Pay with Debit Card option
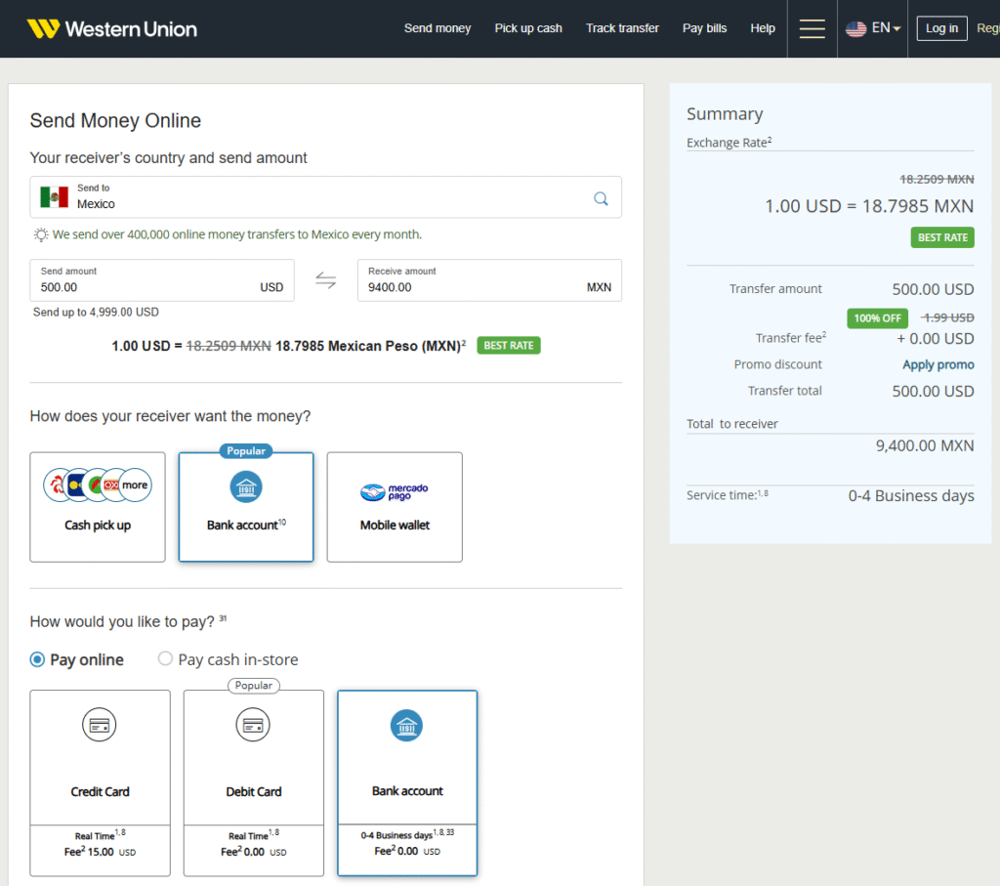This screenshot has height=886, width=1000. pos(254,781)
